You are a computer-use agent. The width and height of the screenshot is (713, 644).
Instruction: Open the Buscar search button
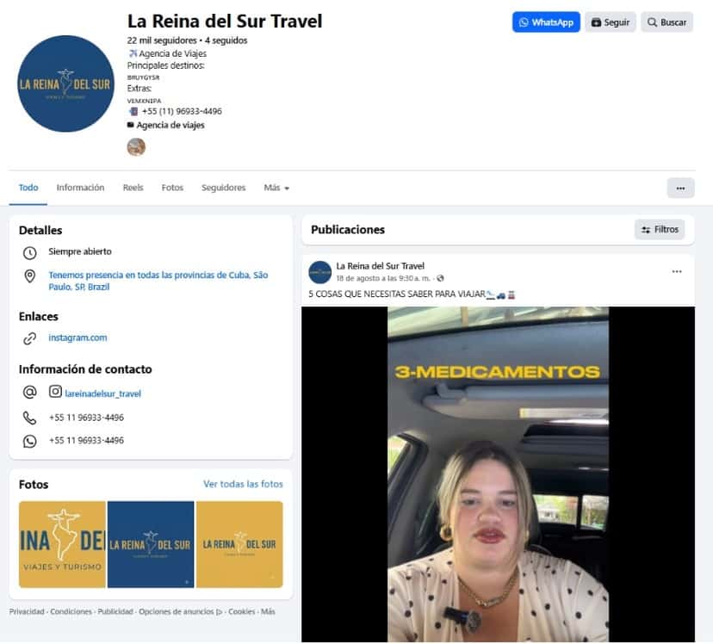(x=666, y=22)
